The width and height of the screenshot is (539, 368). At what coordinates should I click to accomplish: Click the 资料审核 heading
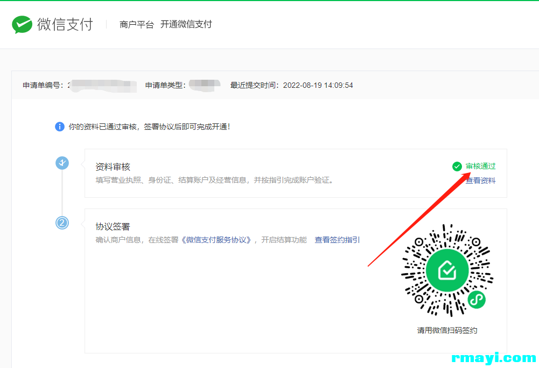113,167
